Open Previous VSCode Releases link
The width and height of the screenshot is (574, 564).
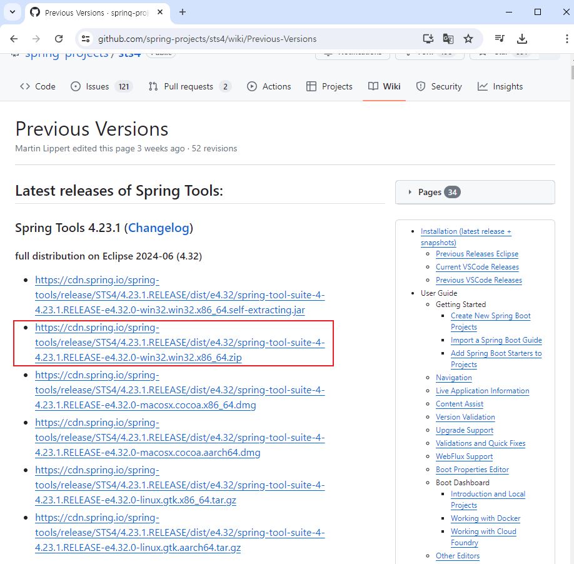[x=479, y=280]
